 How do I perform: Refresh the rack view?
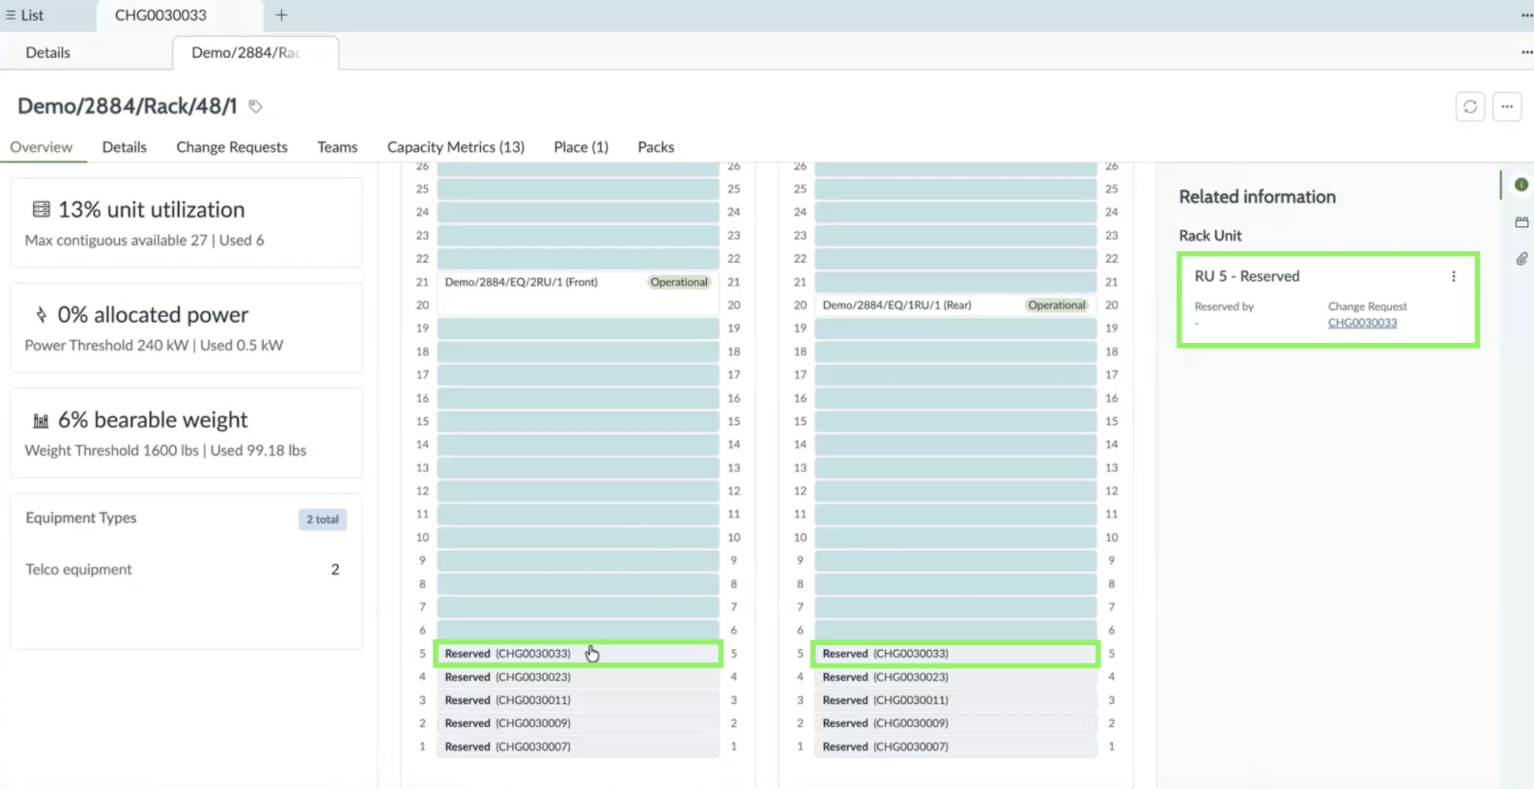click(1470, 107)
